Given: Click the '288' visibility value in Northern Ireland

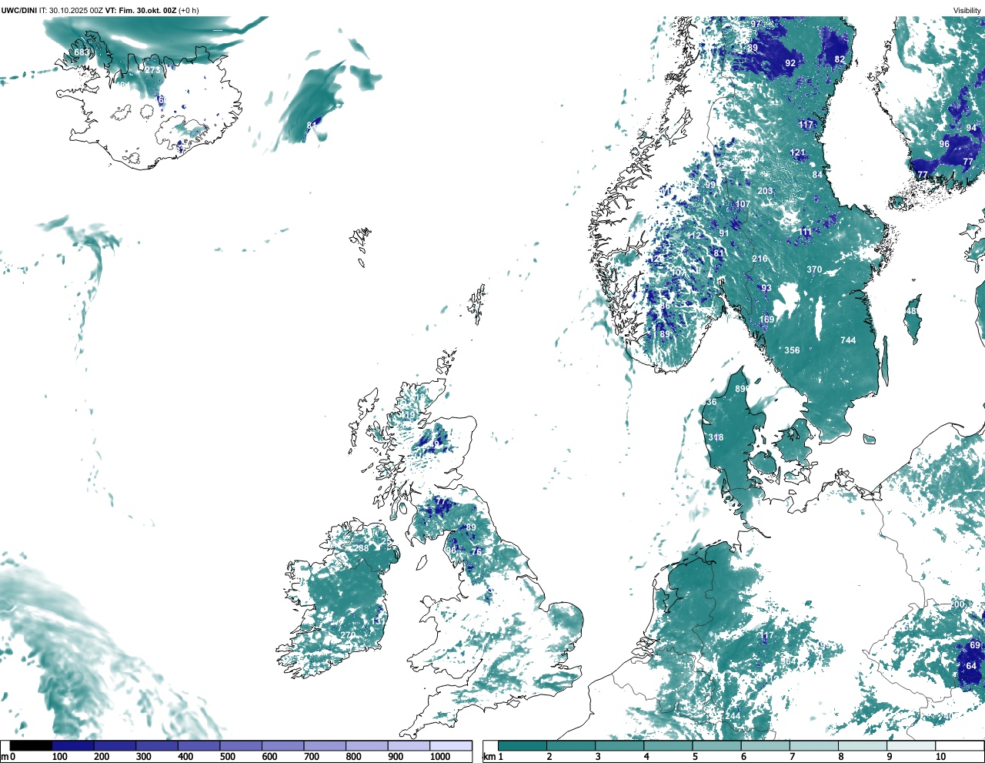Looking at the screenshot, I should [x=361, y=549].
